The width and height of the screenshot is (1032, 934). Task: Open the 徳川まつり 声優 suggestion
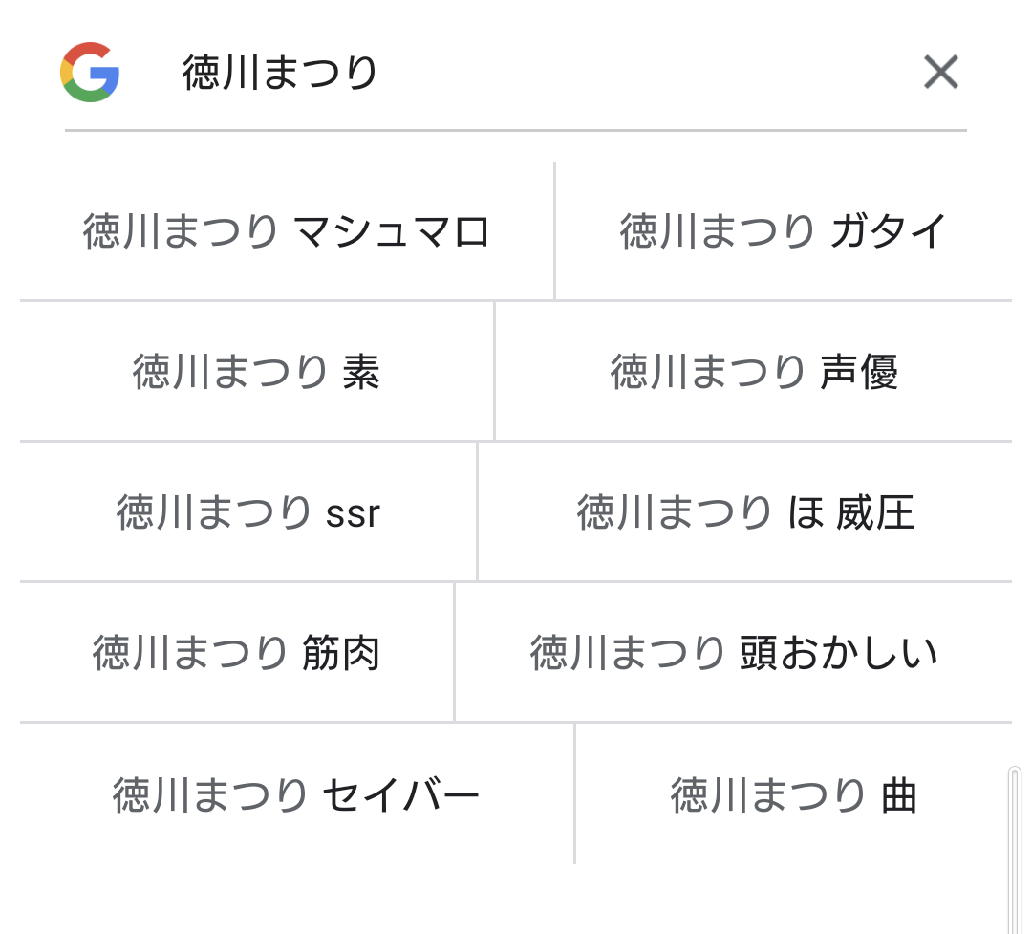(754, 372)
